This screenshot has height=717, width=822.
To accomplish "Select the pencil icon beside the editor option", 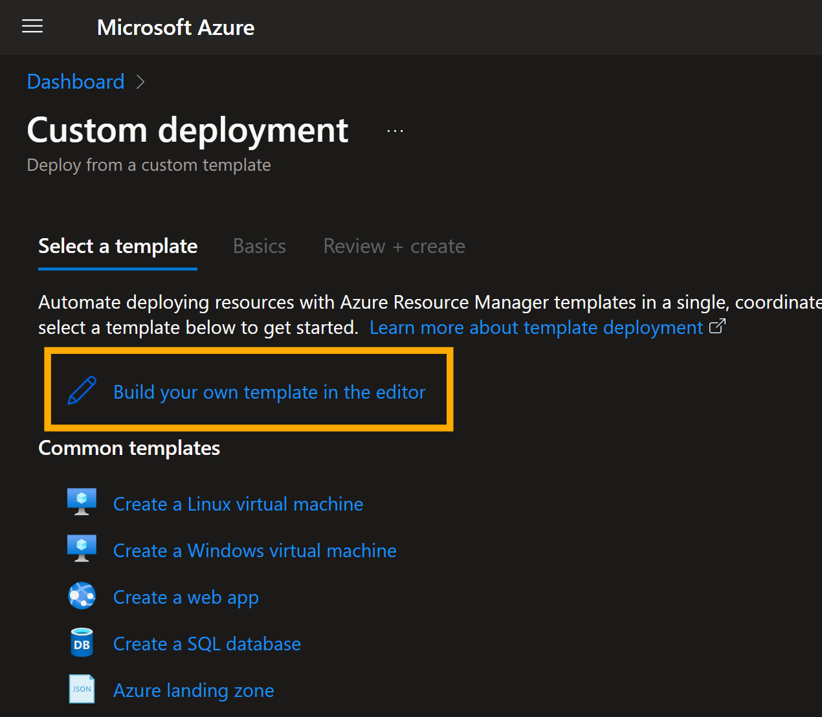I will (x=82, y=390).
